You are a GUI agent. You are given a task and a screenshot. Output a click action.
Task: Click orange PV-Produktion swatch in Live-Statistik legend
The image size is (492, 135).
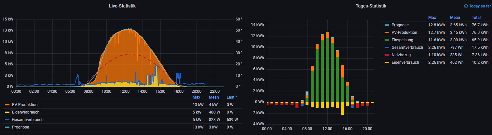click(x=7, y=105)
